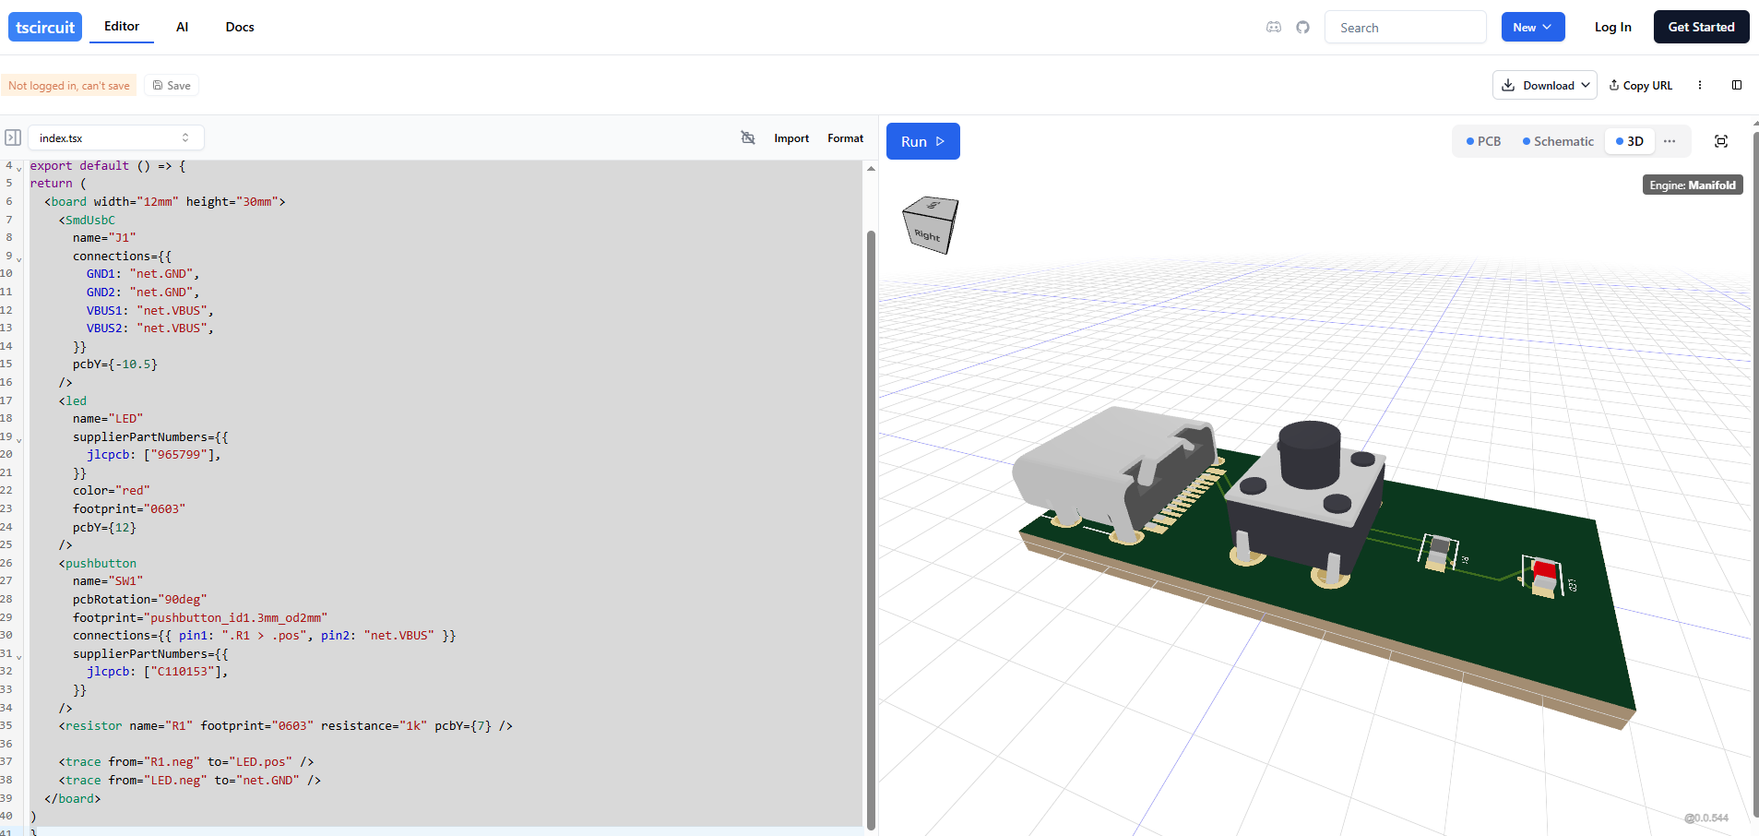Switch to the PCB view tab
The width and height of the screenshot is (1759, 836).
tap(1483, 141)
